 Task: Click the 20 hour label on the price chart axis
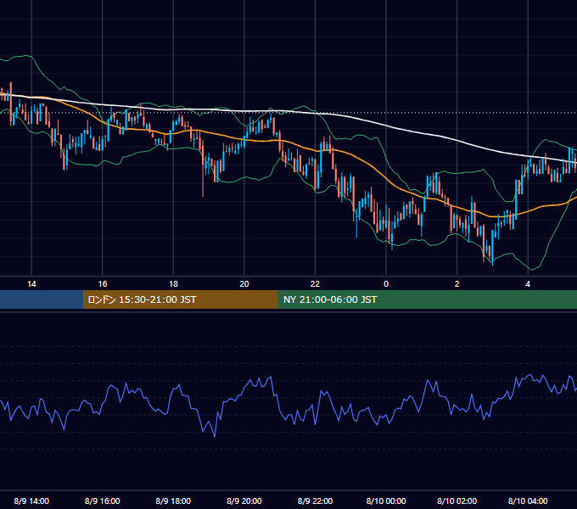click(244, 284)
